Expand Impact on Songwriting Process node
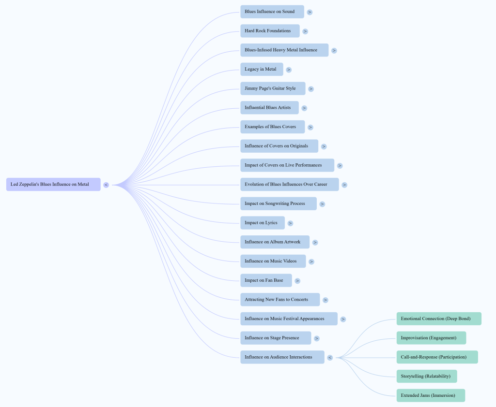 322,204
